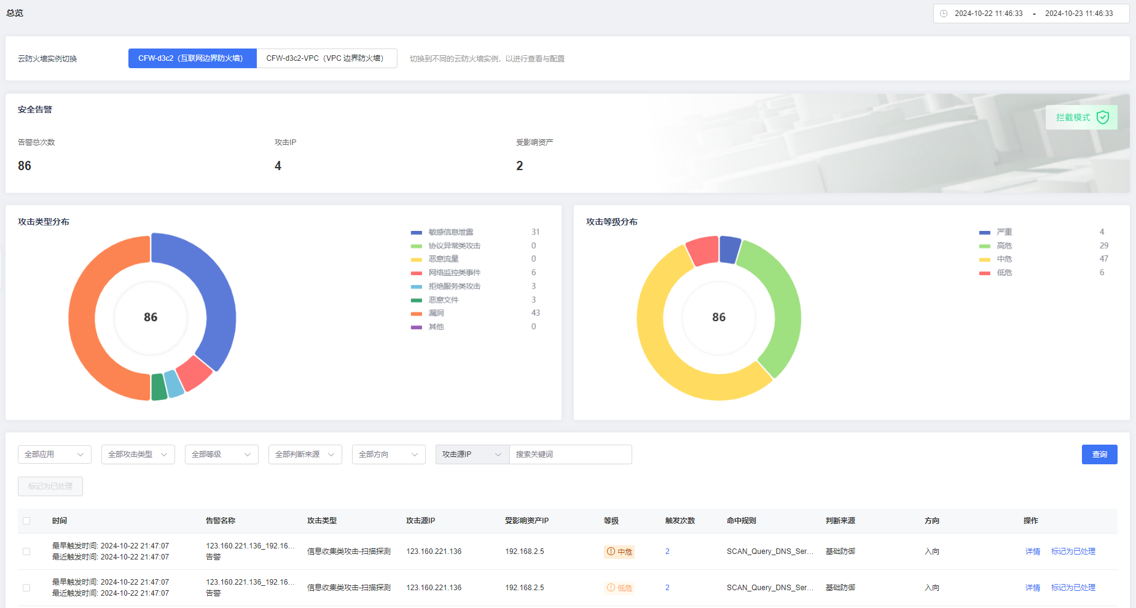This screenshot has height=608, width=1136.
Task: Click the shield icon in 拦截模式 badge
Action: [1103, 117]
